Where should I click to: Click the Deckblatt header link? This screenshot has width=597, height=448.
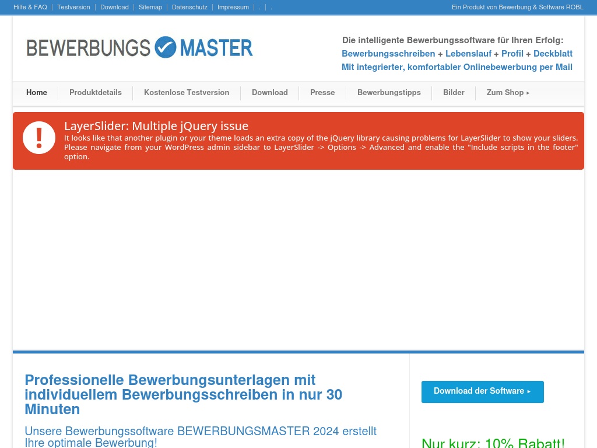click(x=553, y=54)
